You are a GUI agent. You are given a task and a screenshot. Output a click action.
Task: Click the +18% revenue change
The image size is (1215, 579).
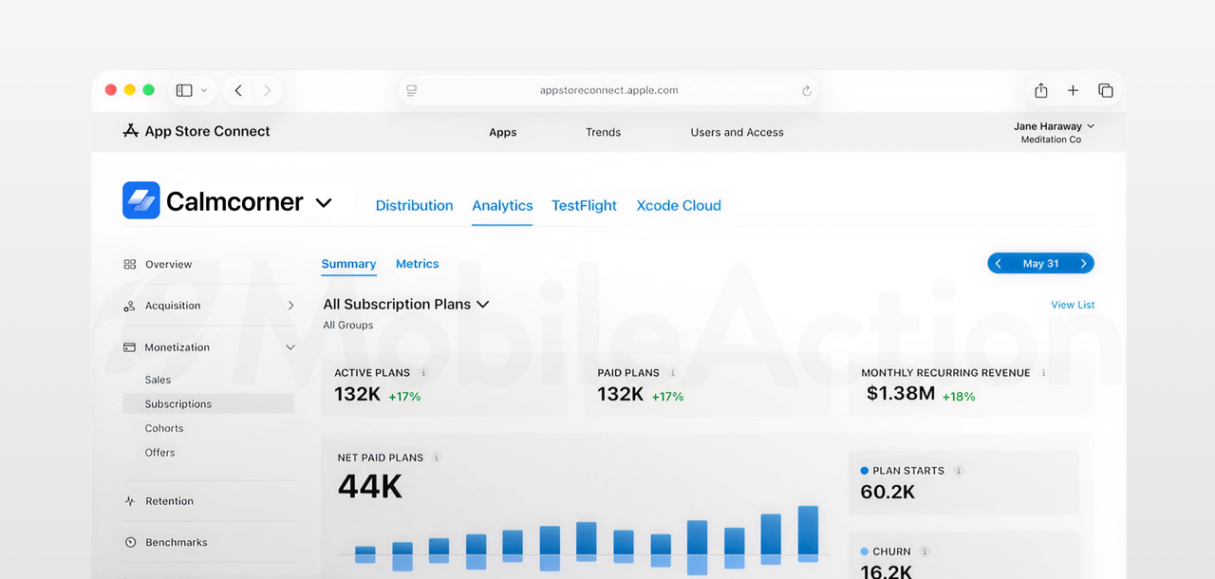click(x=959, y=397)
